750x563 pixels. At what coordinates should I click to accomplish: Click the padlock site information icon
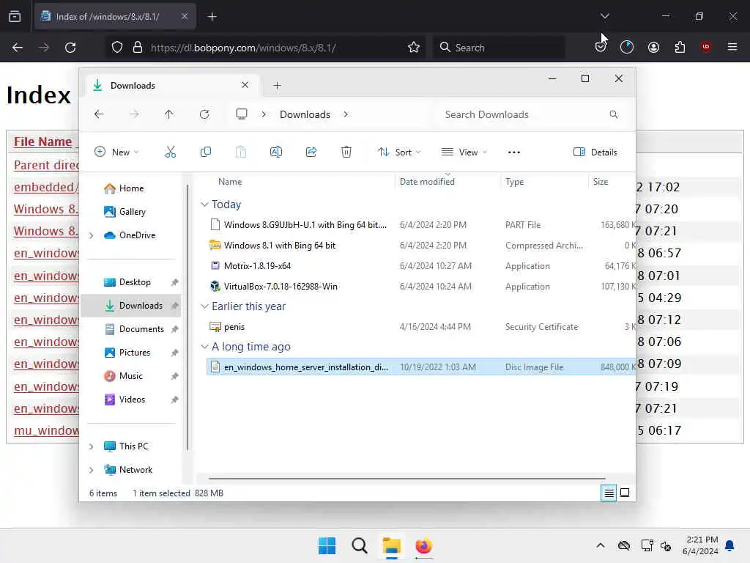(138, 48)
